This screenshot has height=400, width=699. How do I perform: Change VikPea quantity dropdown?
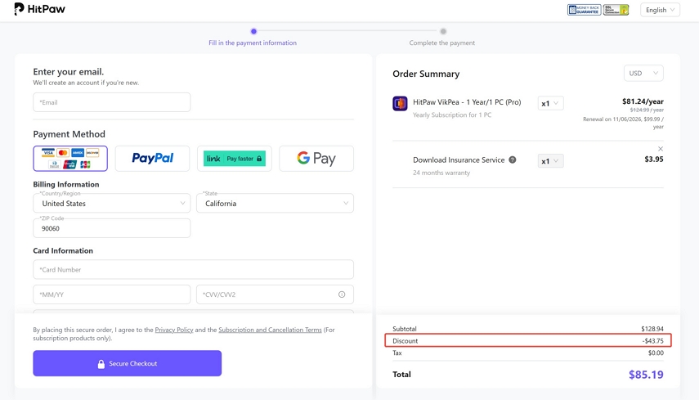550,104
